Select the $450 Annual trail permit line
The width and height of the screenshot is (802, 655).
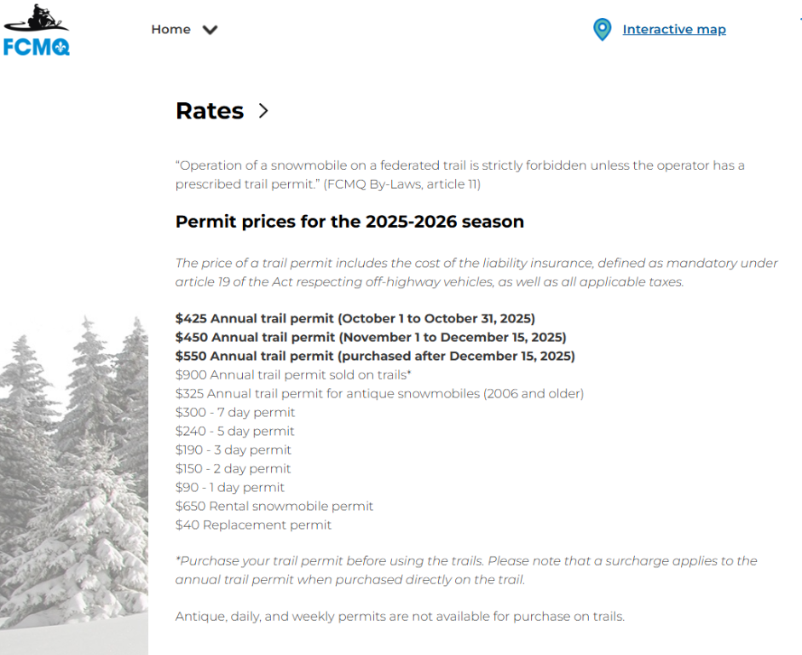pos(370,338)
